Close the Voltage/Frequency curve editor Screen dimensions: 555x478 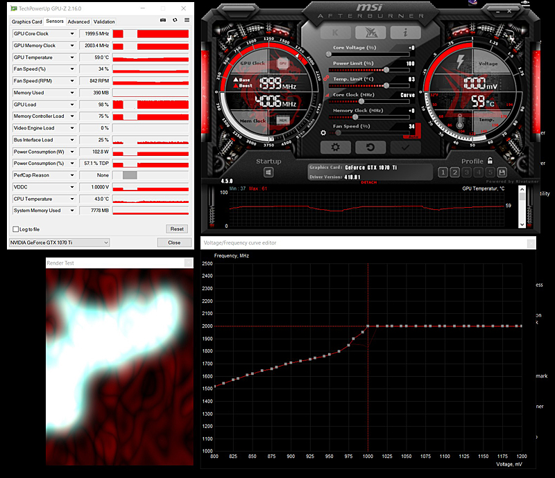tap(531, 243)
